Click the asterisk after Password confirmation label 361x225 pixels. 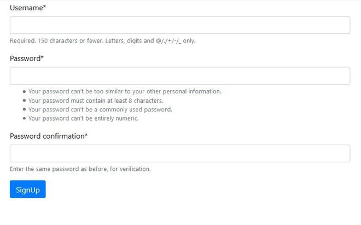tap(86, 135)
